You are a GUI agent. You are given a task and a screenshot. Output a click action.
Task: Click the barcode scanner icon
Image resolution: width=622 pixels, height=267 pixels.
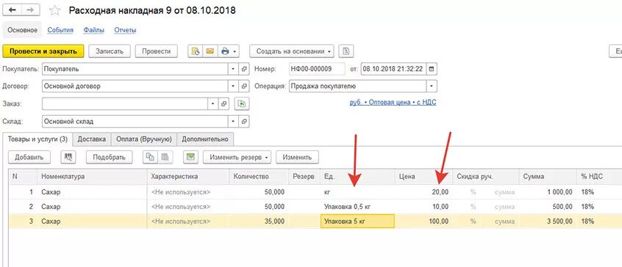point(68,157)
